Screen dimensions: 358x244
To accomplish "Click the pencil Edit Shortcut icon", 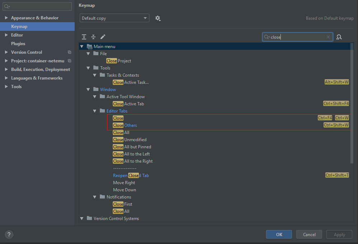I will click(x=103, y=37).
